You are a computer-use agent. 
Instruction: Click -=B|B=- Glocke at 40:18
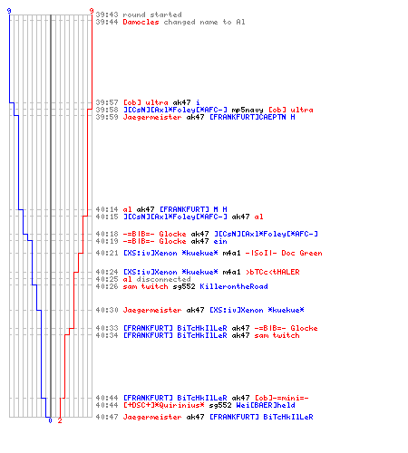(x=154, y=234)
